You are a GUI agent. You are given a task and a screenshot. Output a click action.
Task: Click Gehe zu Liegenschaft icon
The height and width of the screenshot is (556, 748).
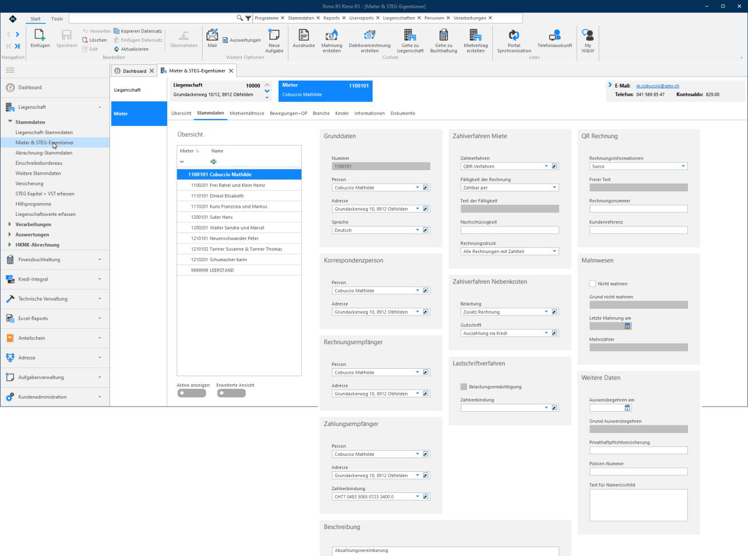pos(410,35)
